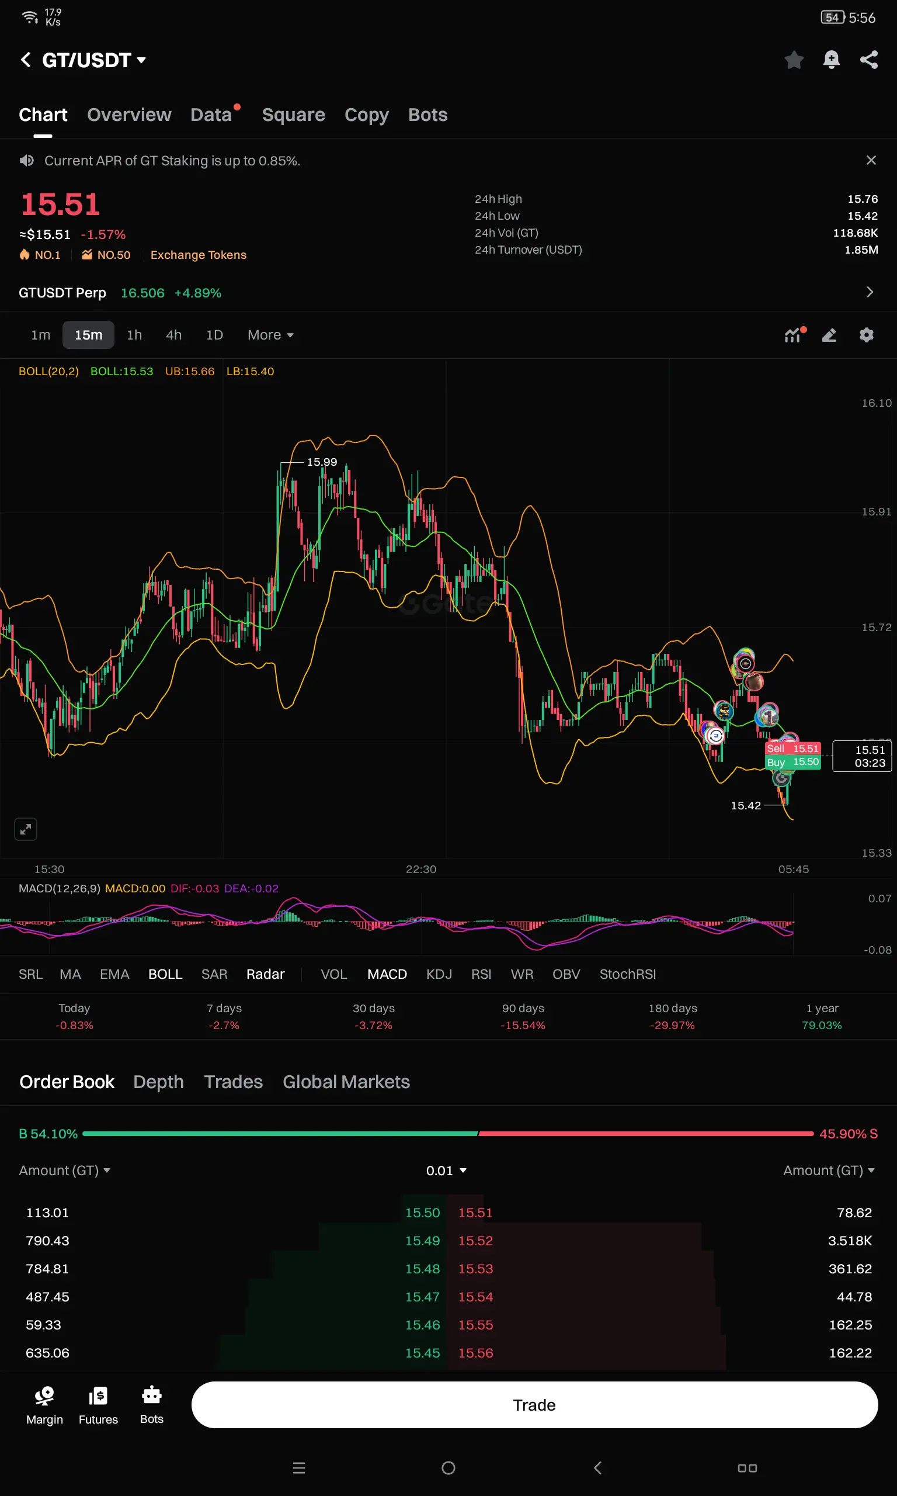This screenshot has width=897, height=1496.
Task: Add GT/USDT to favorites with star
Action: click(794, 59)
